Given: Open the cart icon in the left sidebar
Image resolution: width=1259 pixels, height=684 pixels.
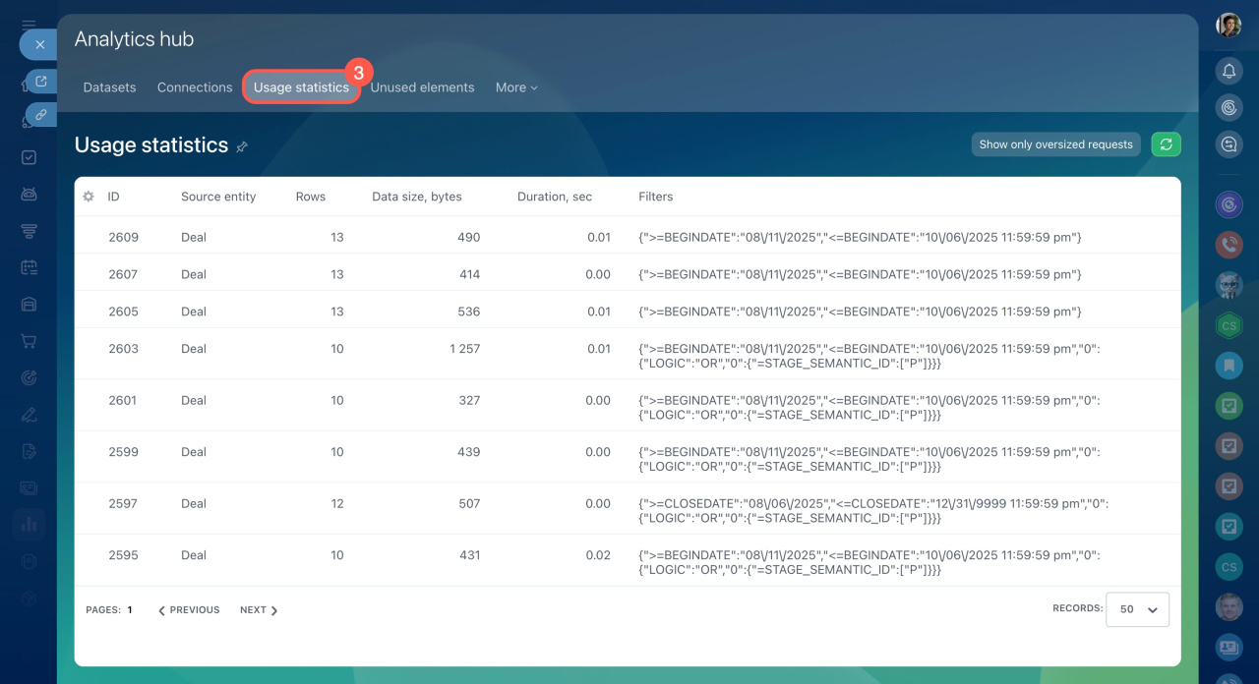Looking at the screenshot, I should (x=29, y=341).
